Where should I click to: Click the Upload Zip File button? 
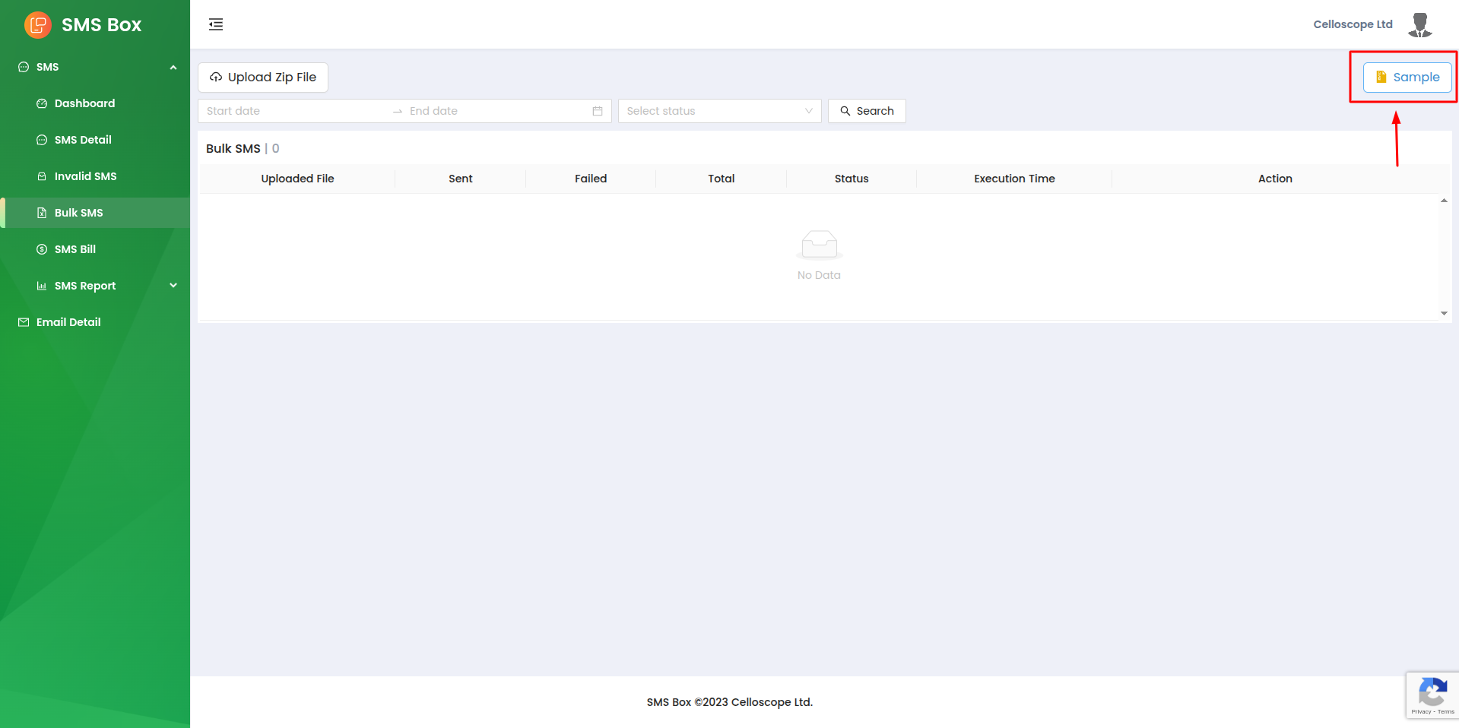point(263,78)
